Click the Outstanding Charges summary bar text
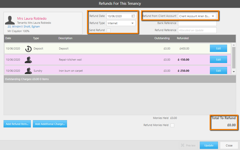240x150 pixels. (x=27, y=79)
